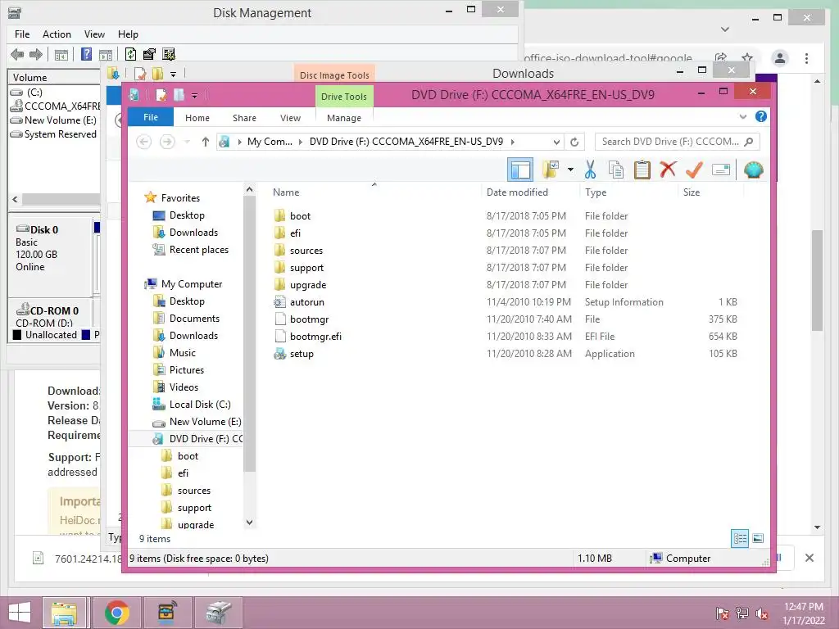Expand the ribbon with the chevron

[742, 116]
